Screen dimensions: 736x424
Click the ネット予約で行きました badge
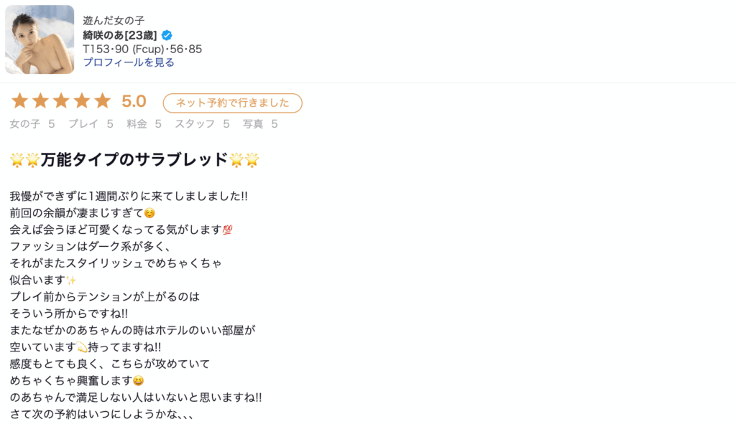coord(232,103)
